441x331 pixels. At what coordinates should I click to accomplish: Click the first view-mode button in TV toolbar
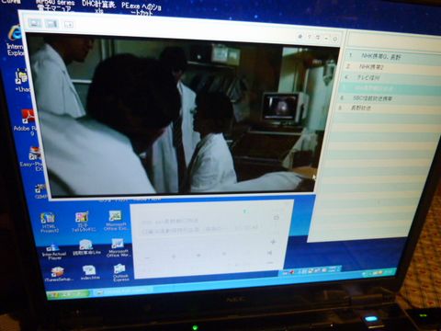click(x=35, y=23)
